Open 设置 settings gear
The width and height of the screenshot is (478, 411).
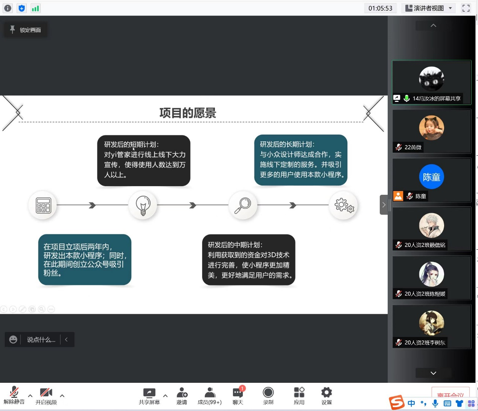pos(326,396)
